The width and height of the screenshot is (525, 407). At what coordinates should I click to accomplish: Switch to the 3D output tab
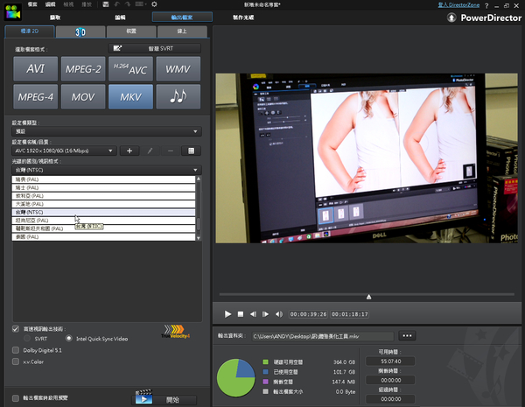[80, 32]
